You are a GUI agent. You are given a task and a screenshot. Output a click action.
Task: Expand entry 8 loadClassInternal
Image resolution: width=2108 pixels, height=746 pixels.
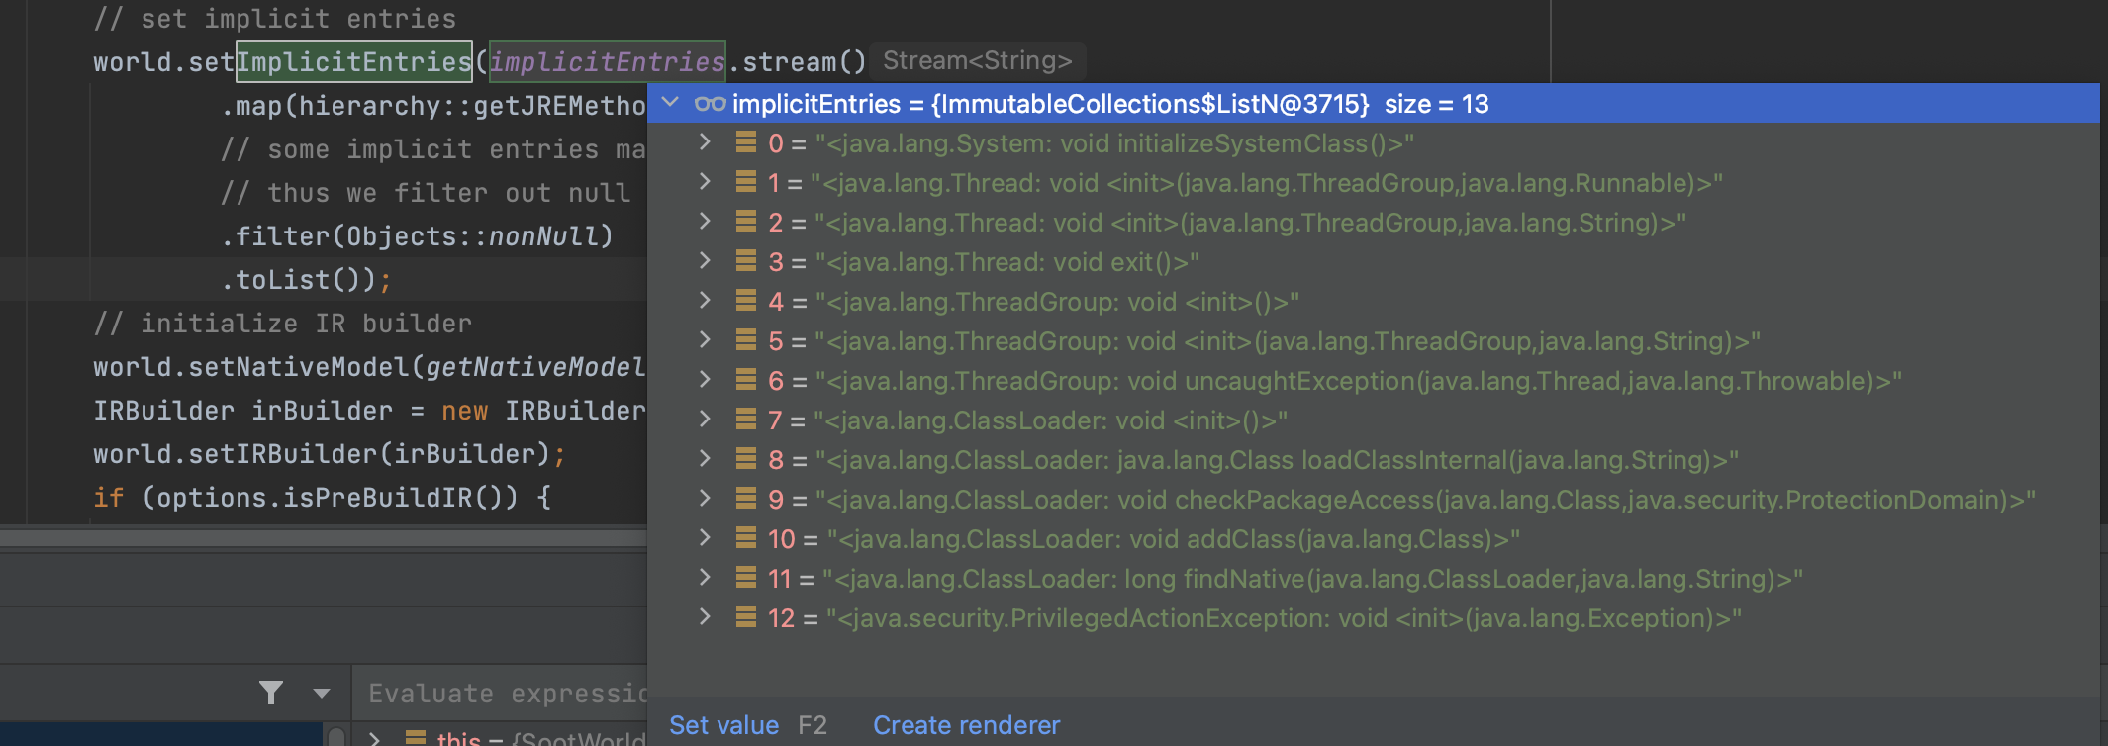click(x=705, y=459)
